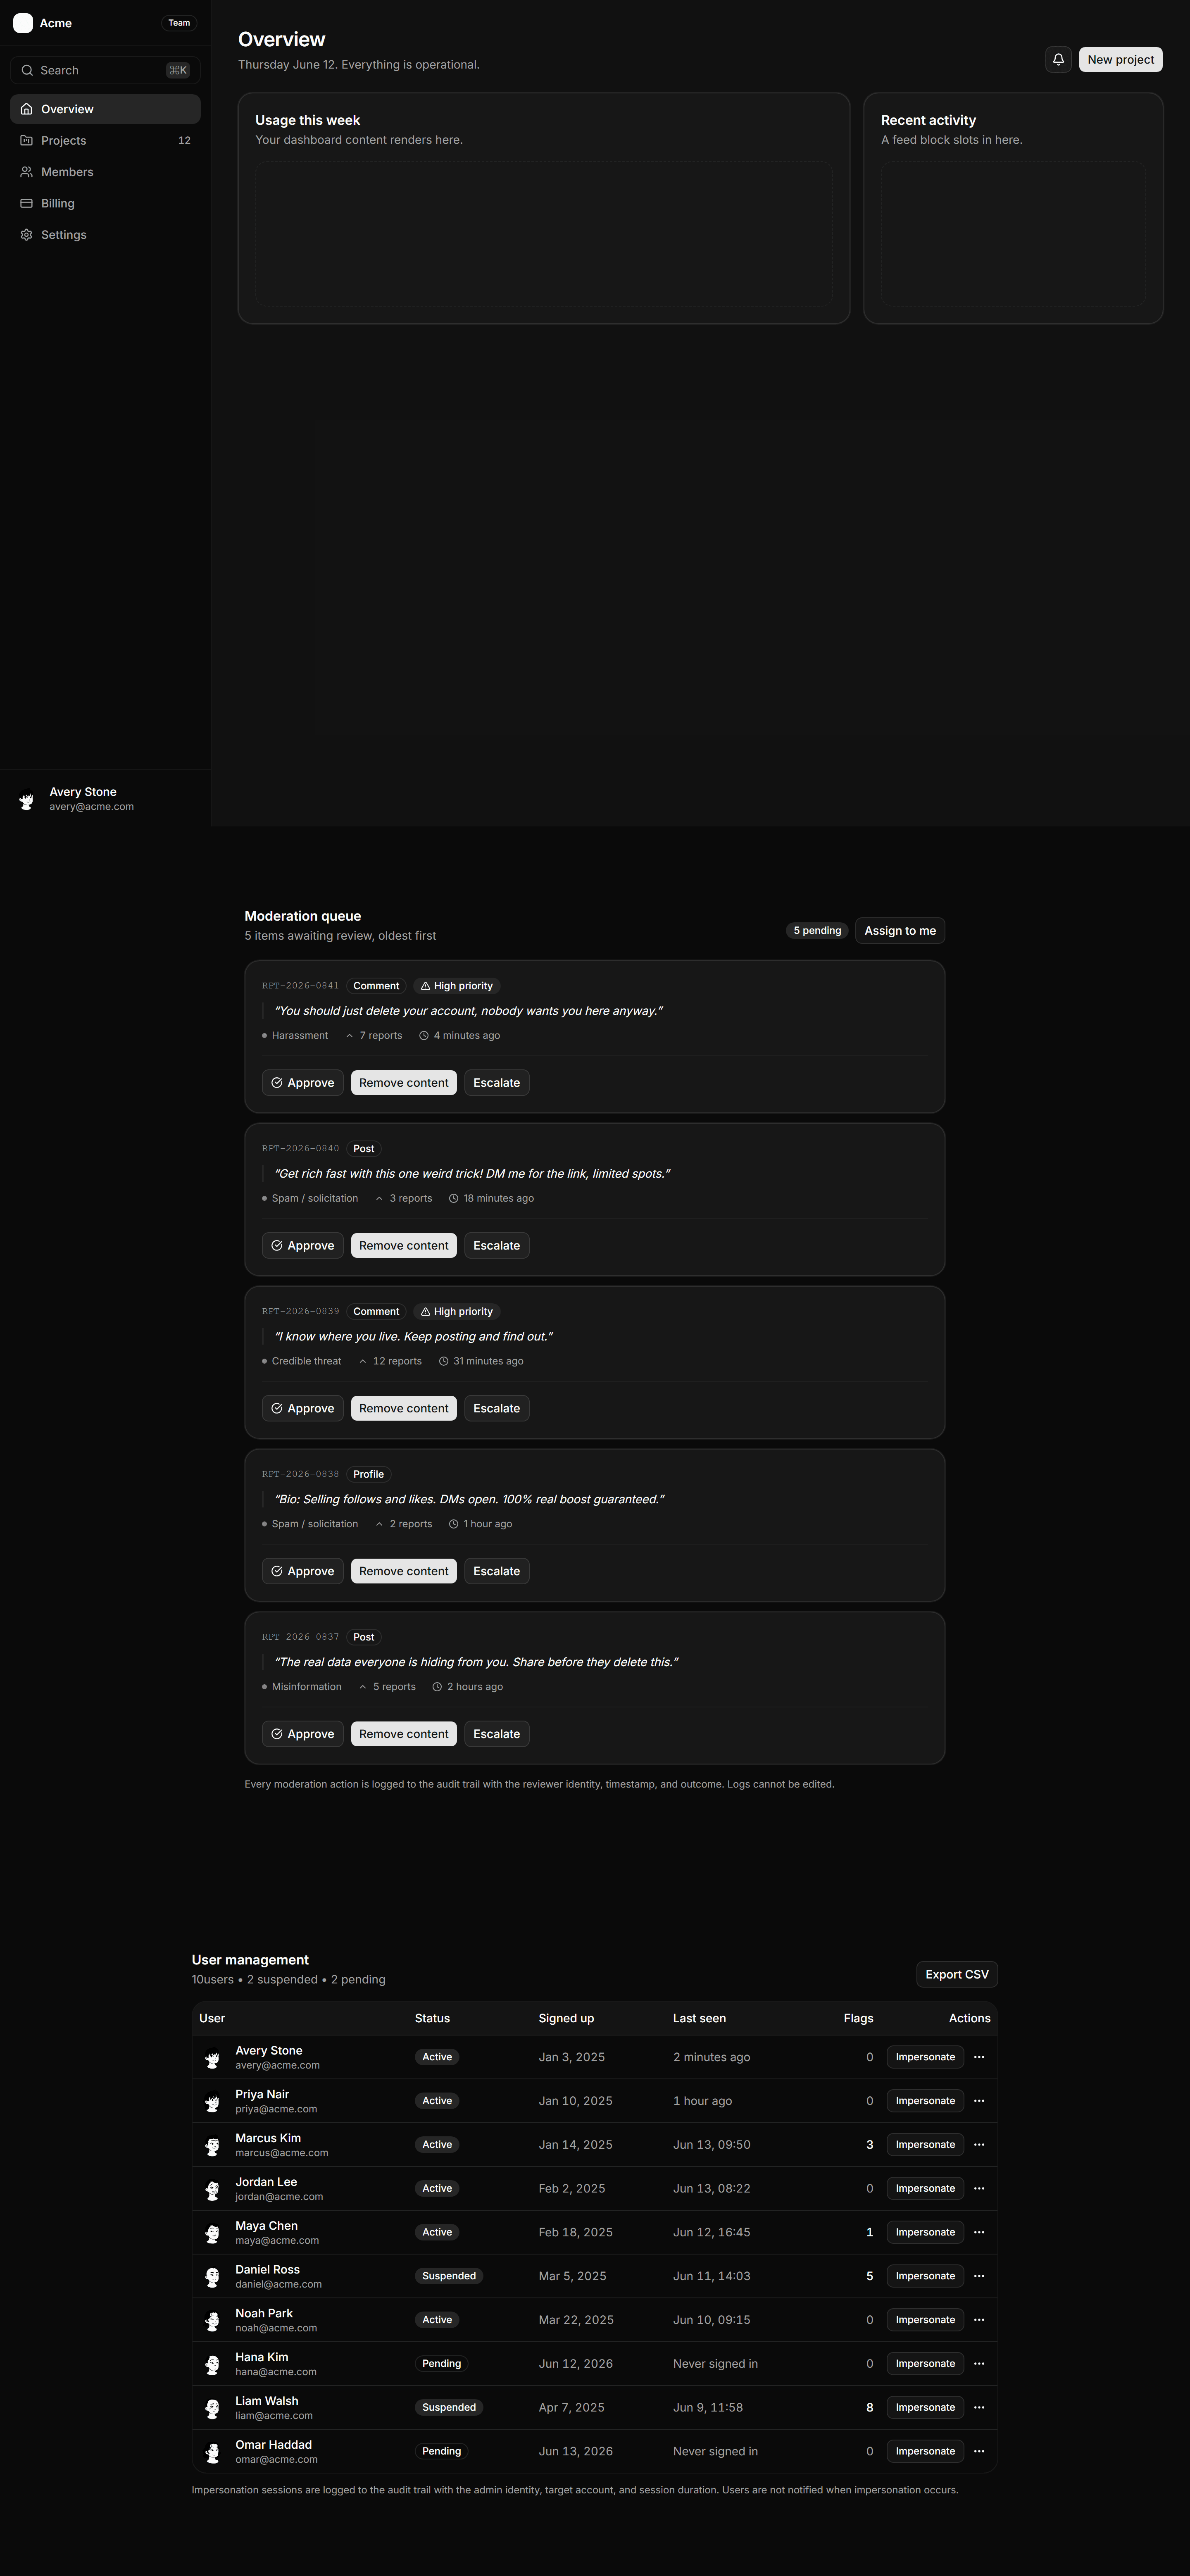Click the Billing card icon
This screenshot has width=1190, height=2576.
pyautogui.click(x=27, y=203)
